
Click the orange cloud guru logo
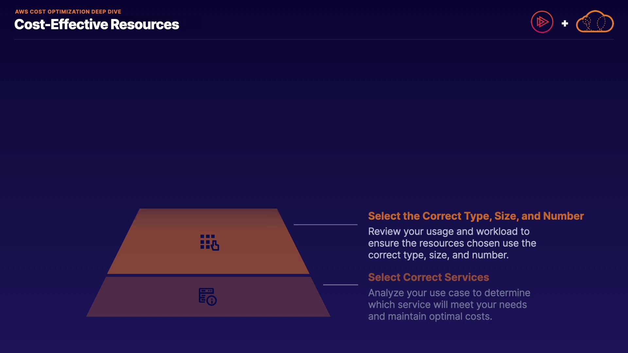coord(595,22)
